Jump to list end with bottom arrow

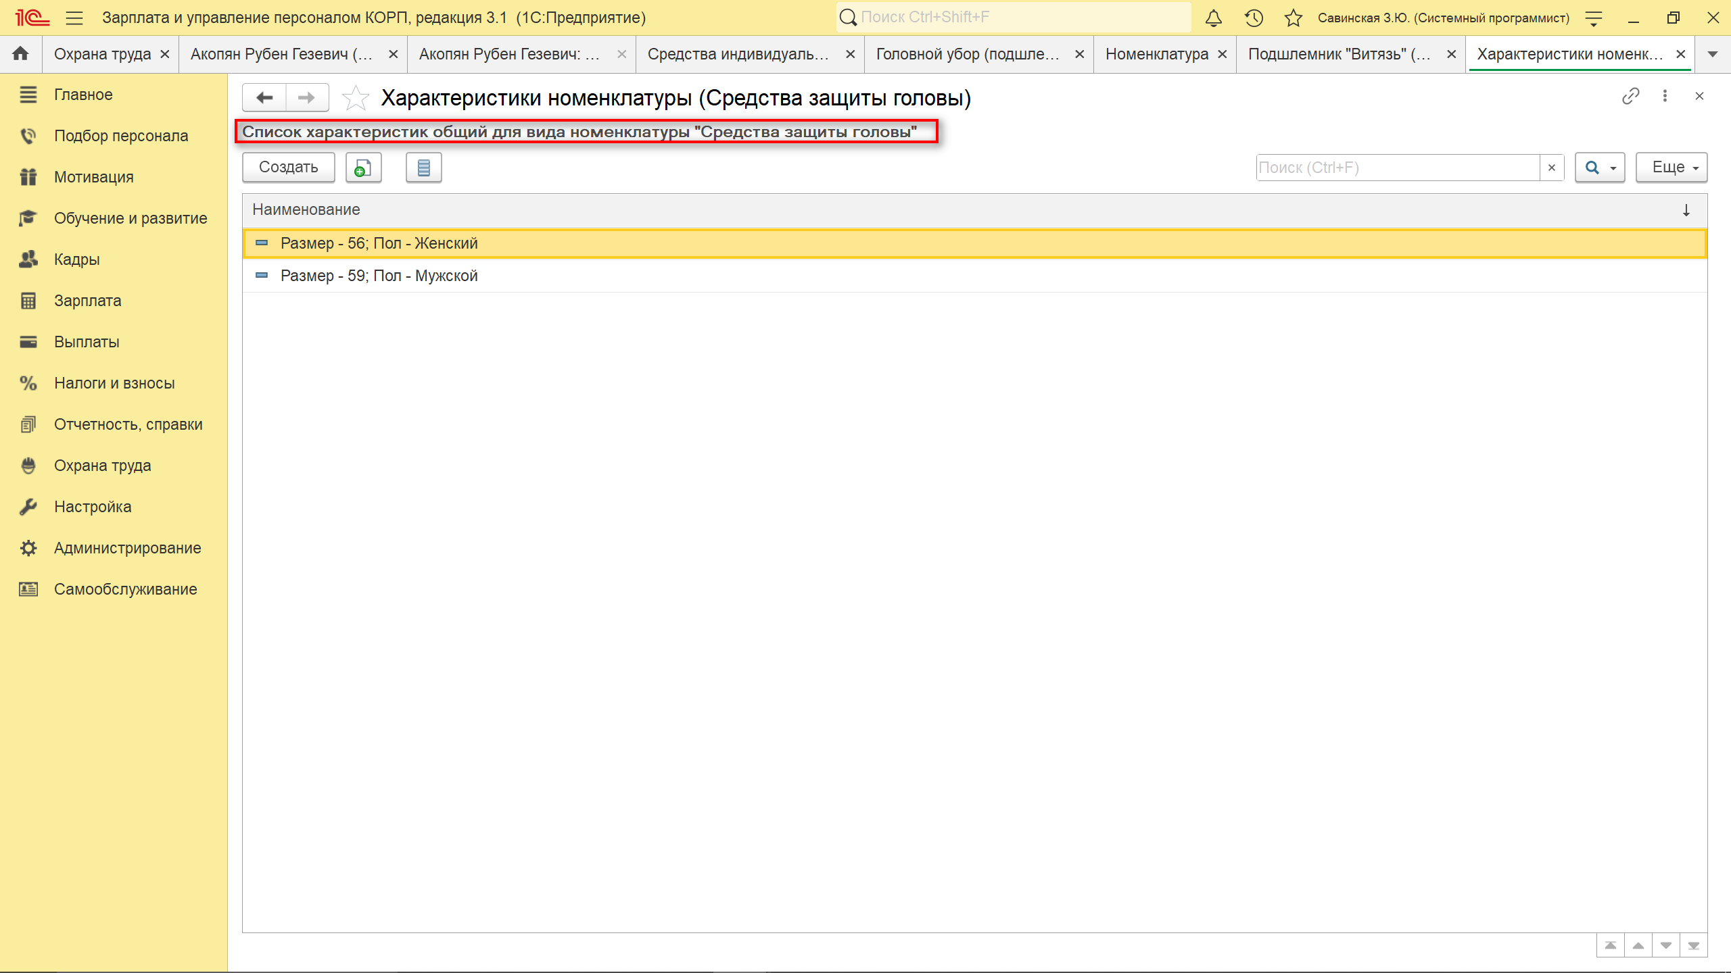1693,945
